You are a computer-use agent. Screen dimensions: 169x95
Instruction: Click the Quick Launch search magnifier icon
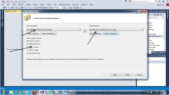pos(155,1)
